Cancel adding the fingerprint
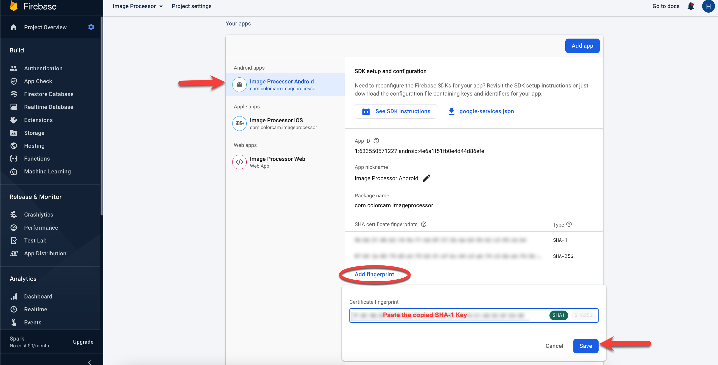Image resolution: width=718 pixels, height=365 pixels. [554, 346]
